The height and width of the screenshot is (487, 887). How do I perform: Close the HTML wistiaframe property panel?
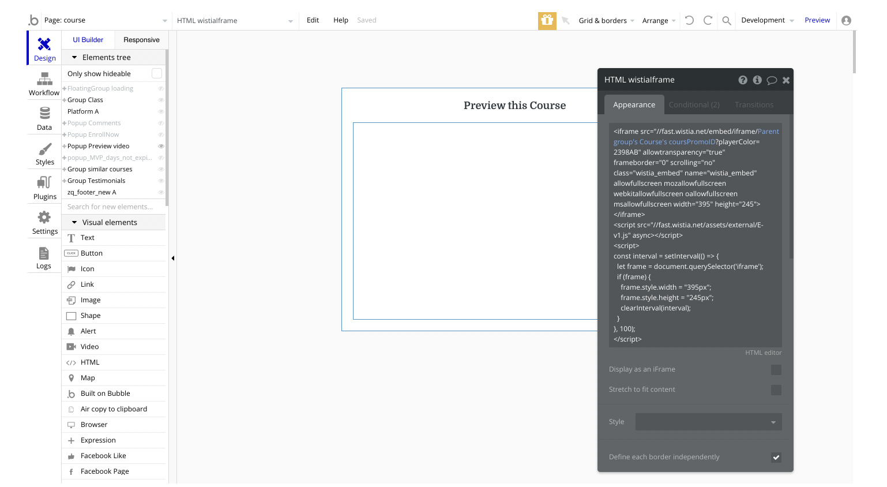tap(786, 80)
